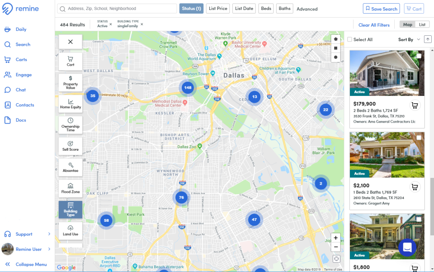Enable the Property Value map layer
This screenshot has width=434, height=272.
71,82
